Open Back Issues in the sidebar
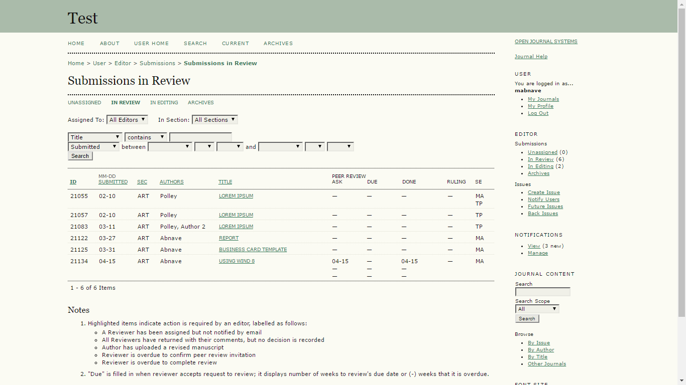Image resolution: width=686 pixels, height=385 pixels. tap(543, 214)
